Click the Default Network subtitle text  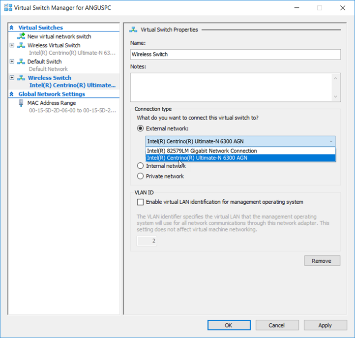coord(48,69)
